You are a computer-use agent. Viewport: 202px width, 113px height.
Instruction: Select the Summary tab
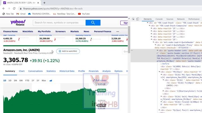10,71
